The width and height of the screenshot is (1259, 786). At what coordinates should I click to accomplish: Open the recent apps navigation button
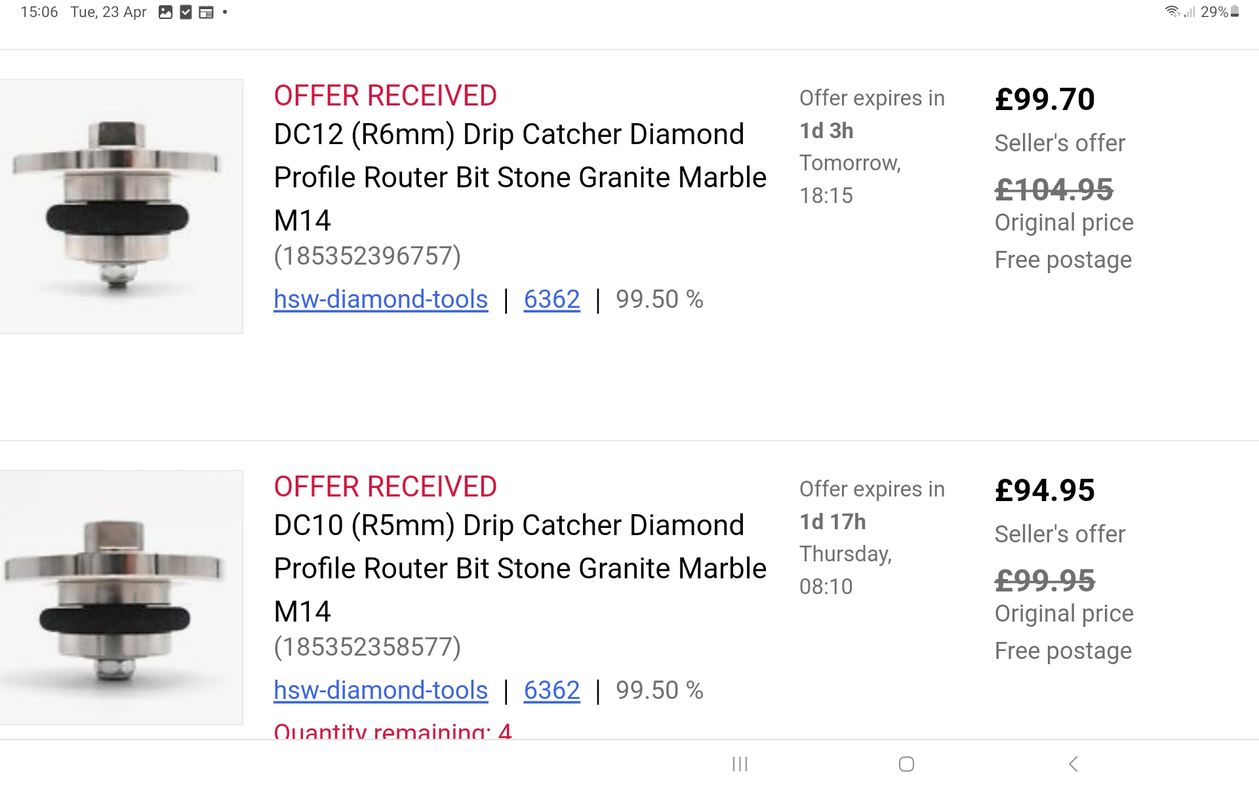740,764
